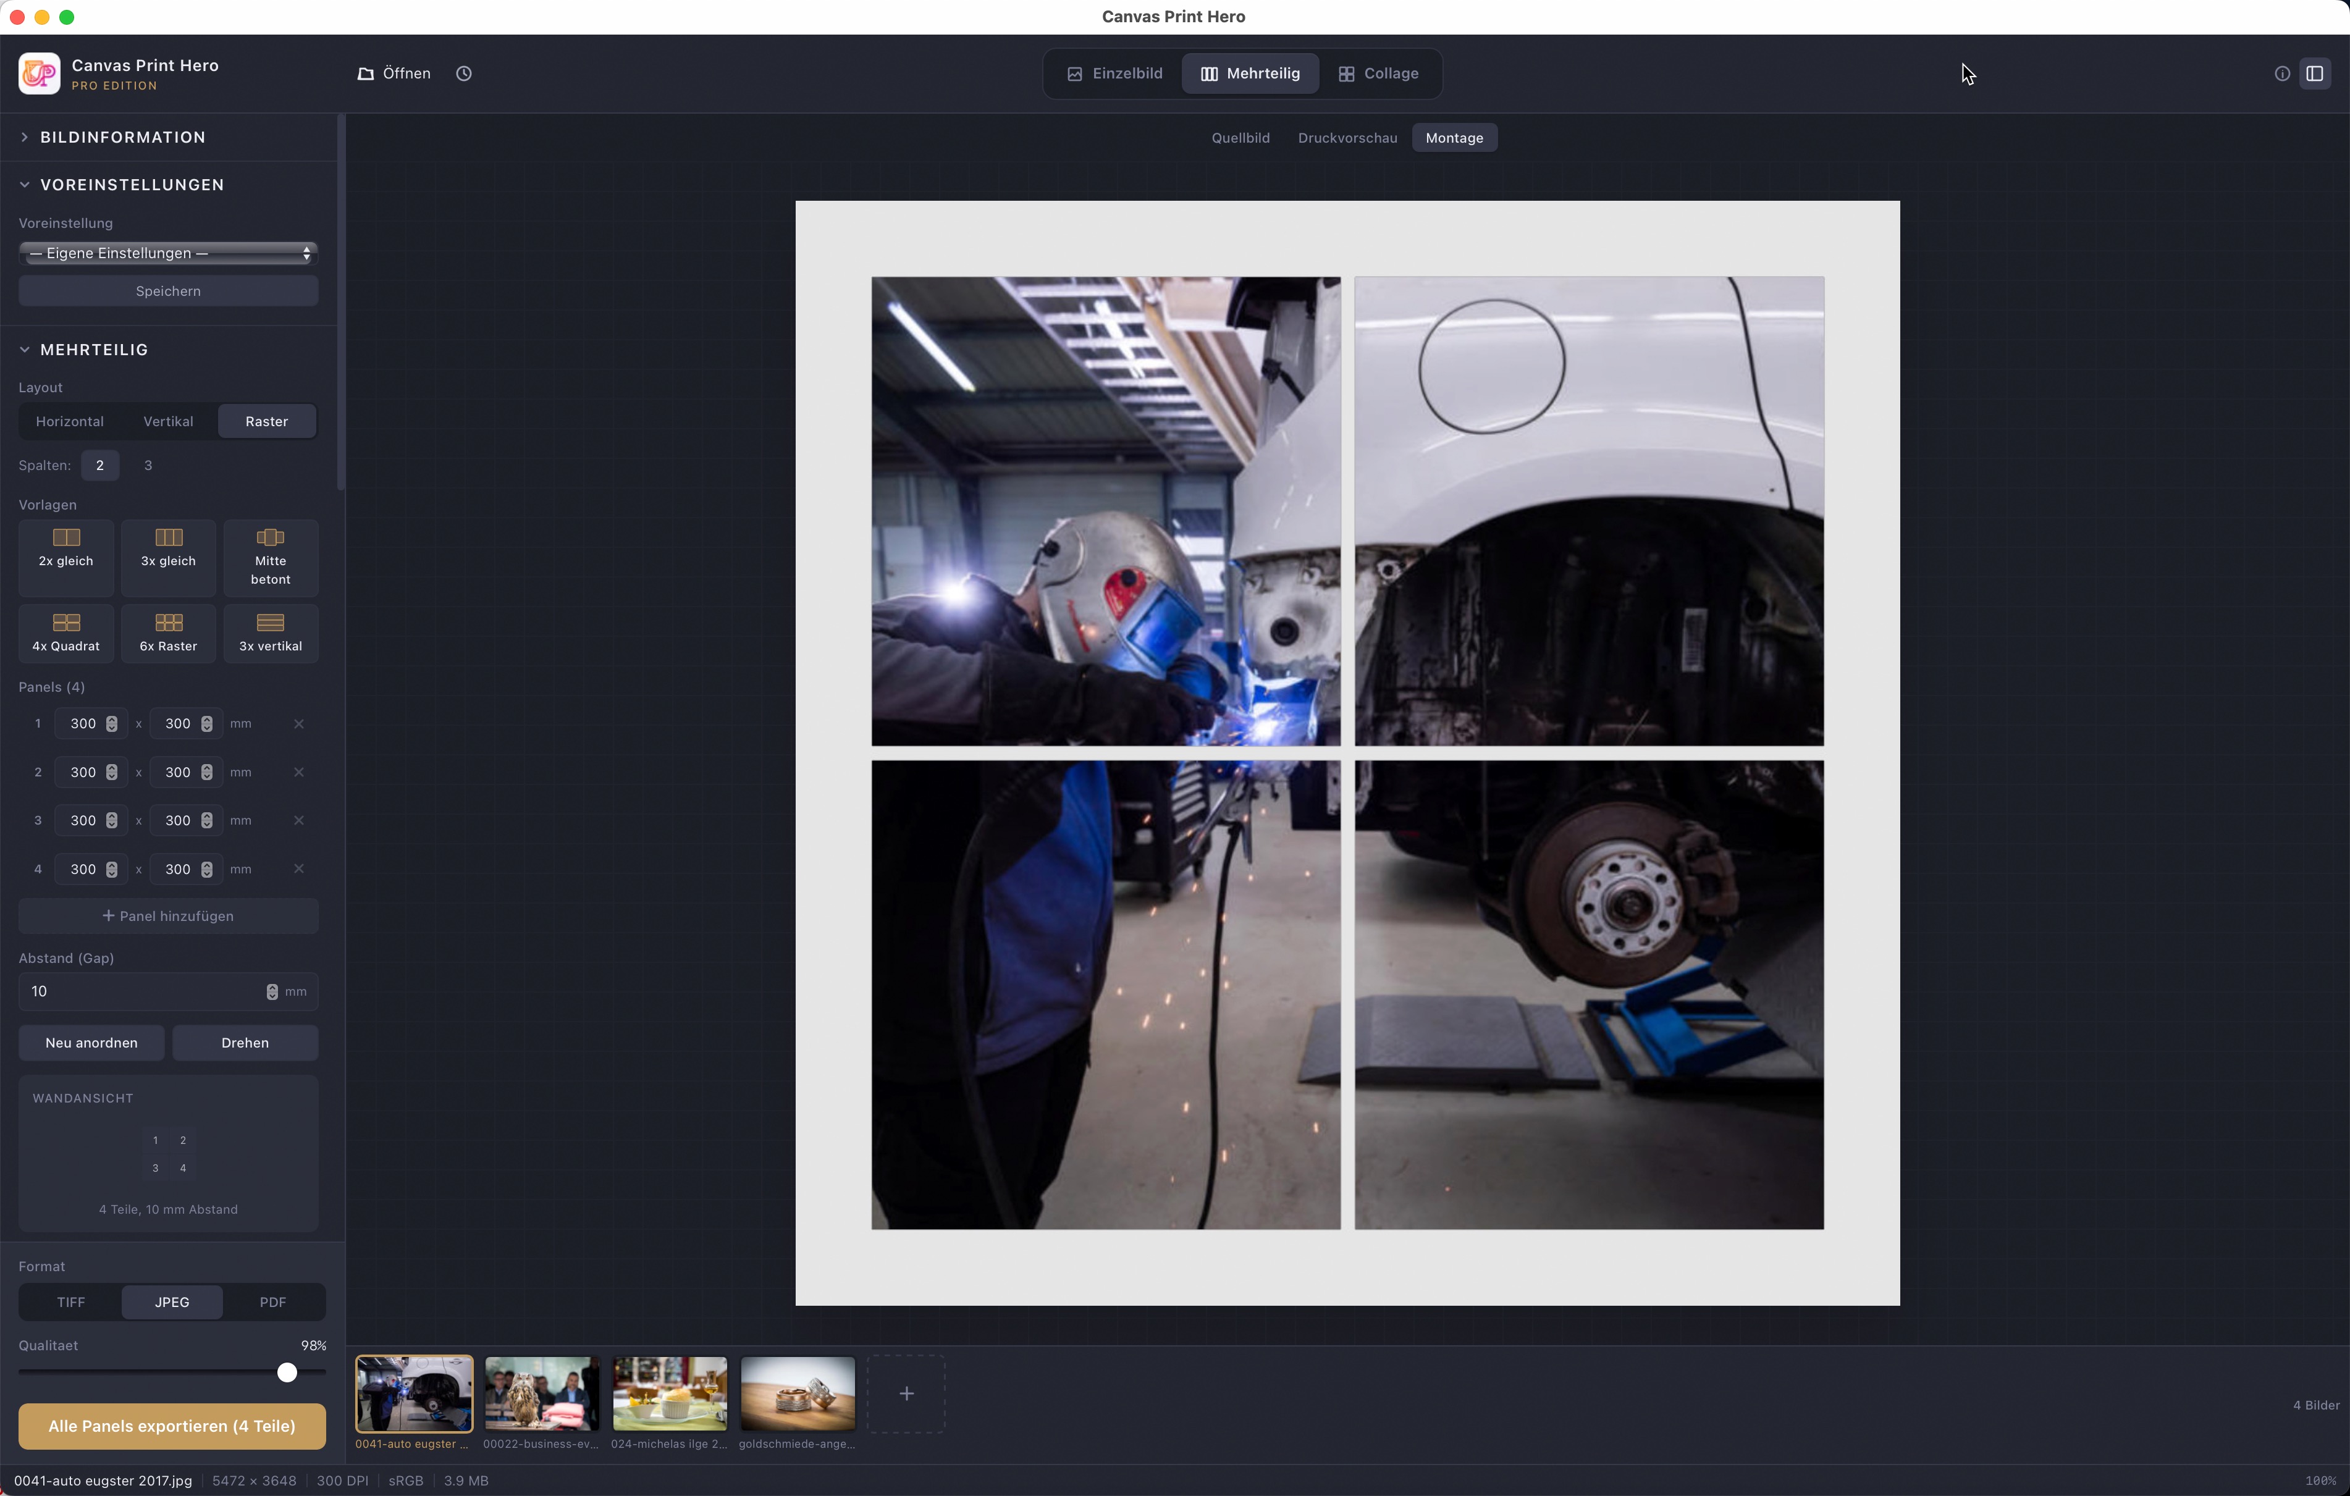2350x1496 pixels.
Task: Expand the Bildinformation section
Action: tap(123, 138)
